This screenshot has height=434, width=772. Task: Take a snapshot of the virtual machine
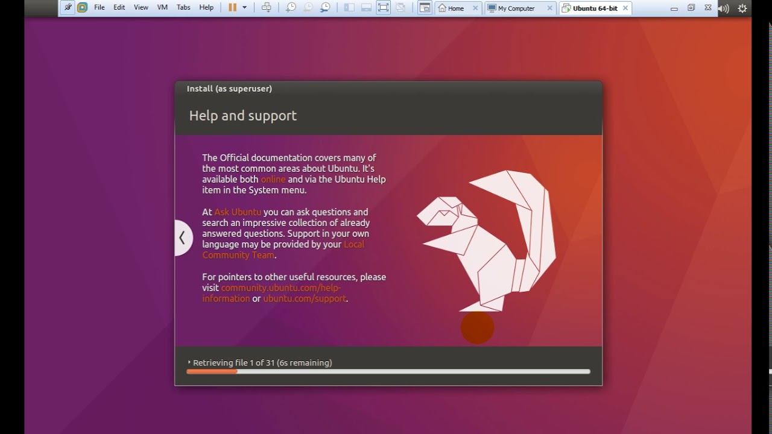click(291, 8)
